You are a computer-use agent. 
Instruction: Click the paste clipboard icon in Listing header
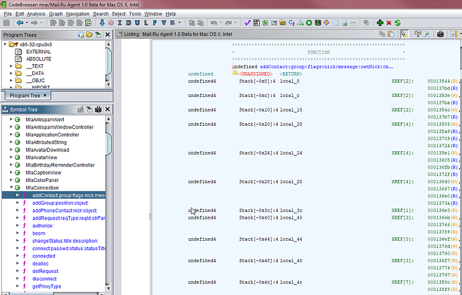point(391,34)
